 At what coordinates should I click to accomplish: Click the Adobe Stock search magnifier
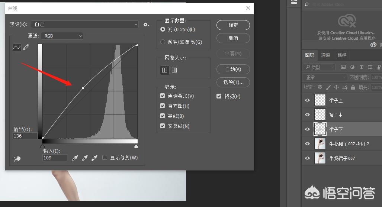coord(306,4)
